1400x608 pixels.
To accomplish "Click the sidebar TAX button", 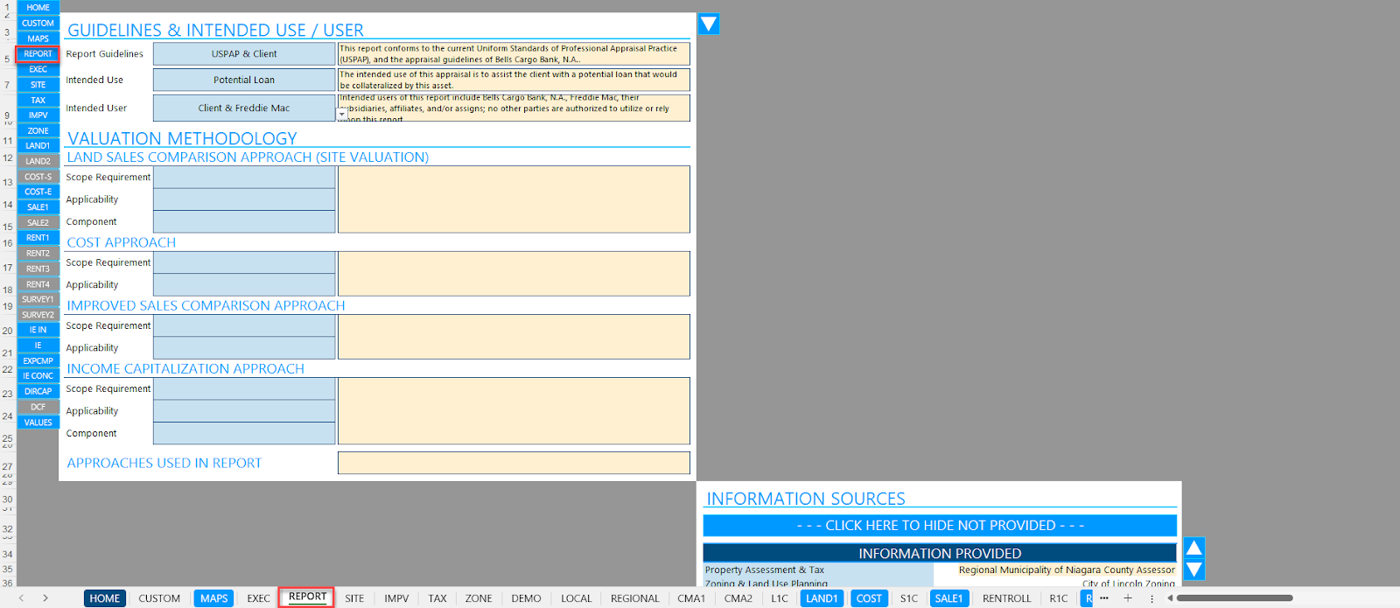I will (38, 100).
